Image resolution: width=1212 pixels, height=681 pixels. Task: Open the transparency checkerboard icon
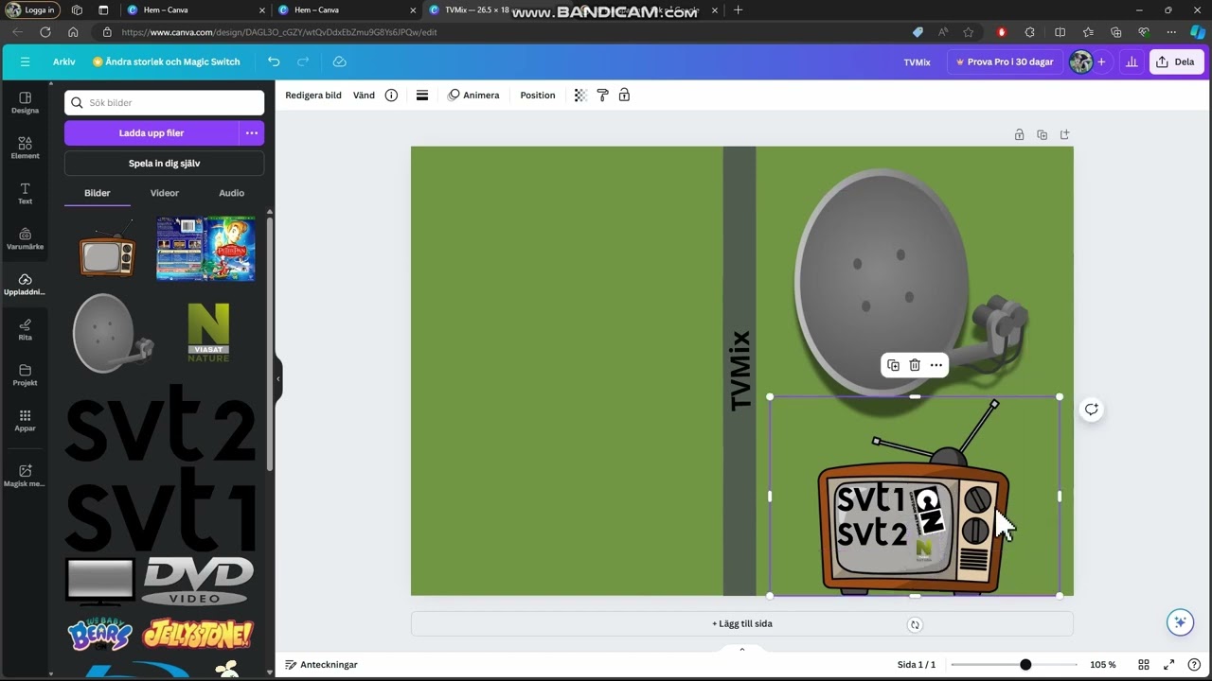point(580,96)
